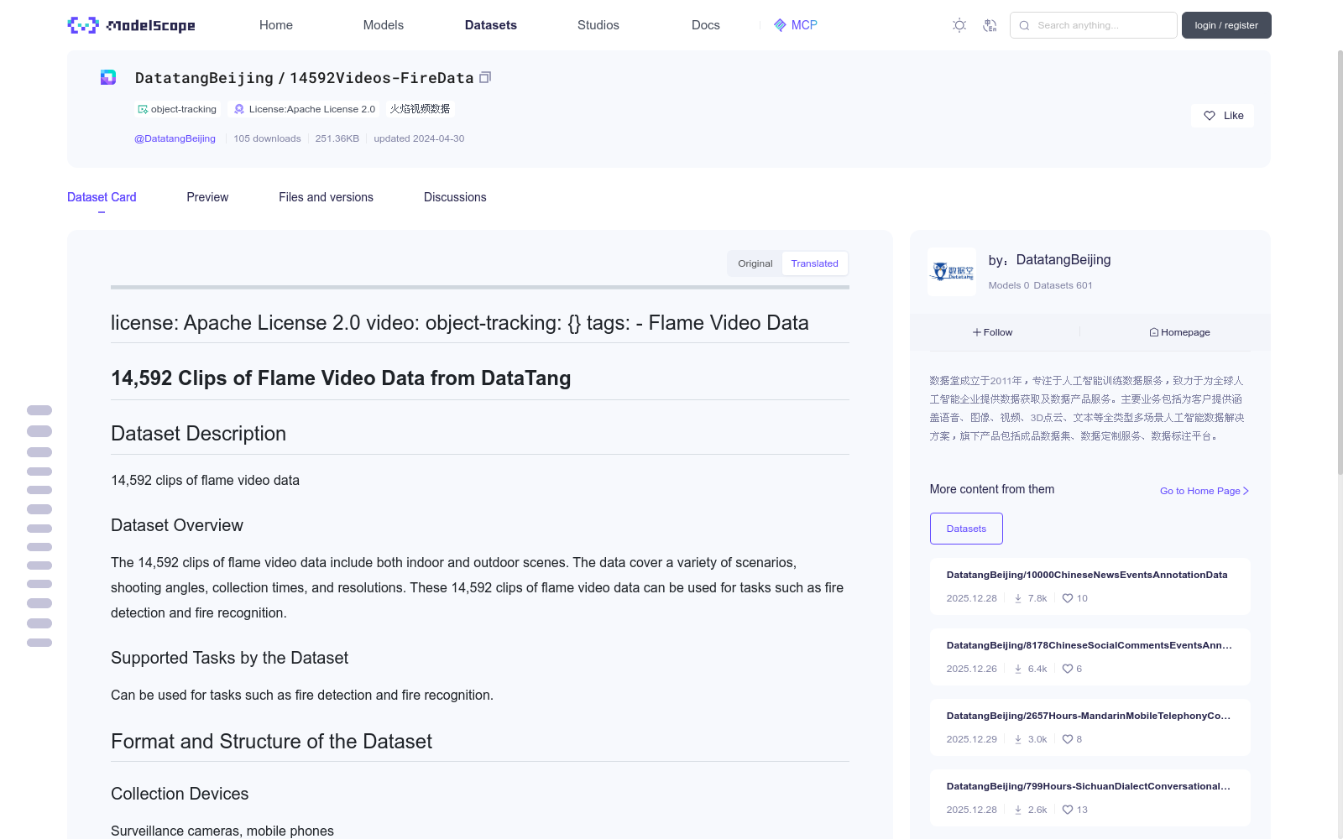This screenshot has height=839, width=1343.
Task: Click the 'Dataset Overview' heading
Action: point(177,525)
